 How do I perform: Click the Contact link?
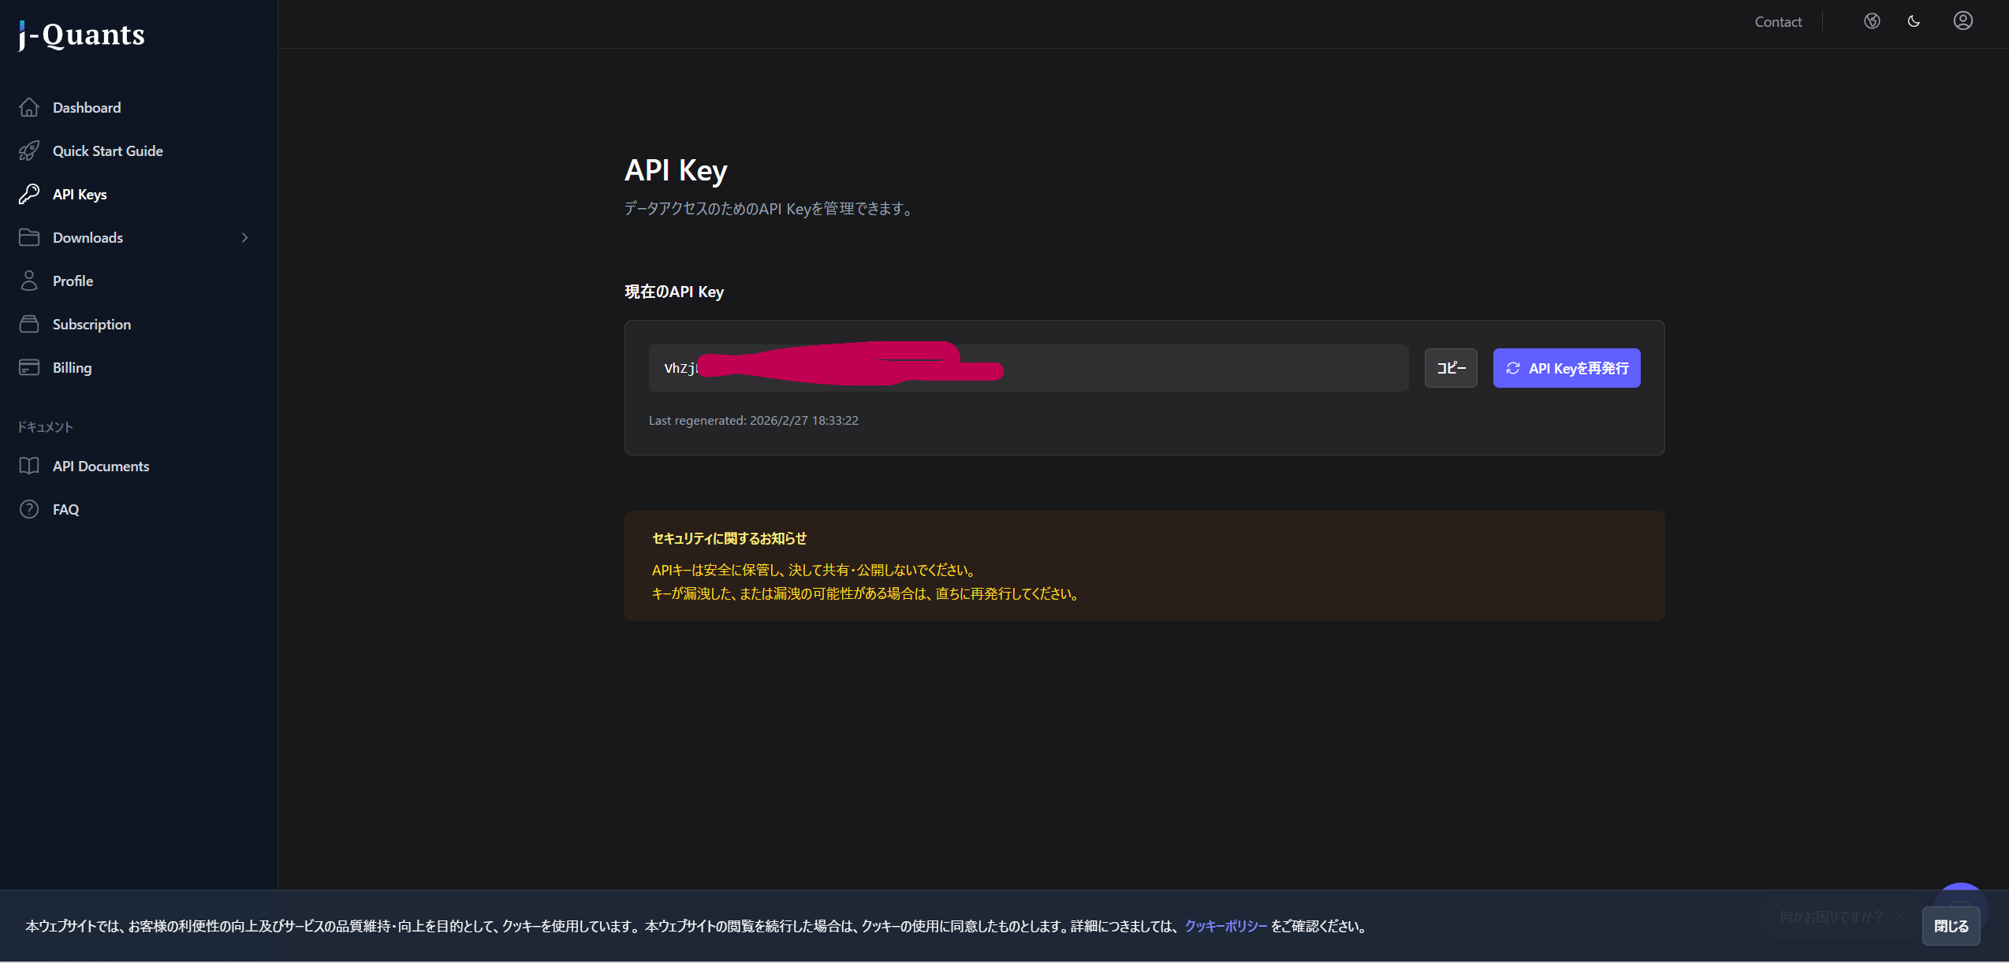pyautogui.click(x=1778, y=22)
